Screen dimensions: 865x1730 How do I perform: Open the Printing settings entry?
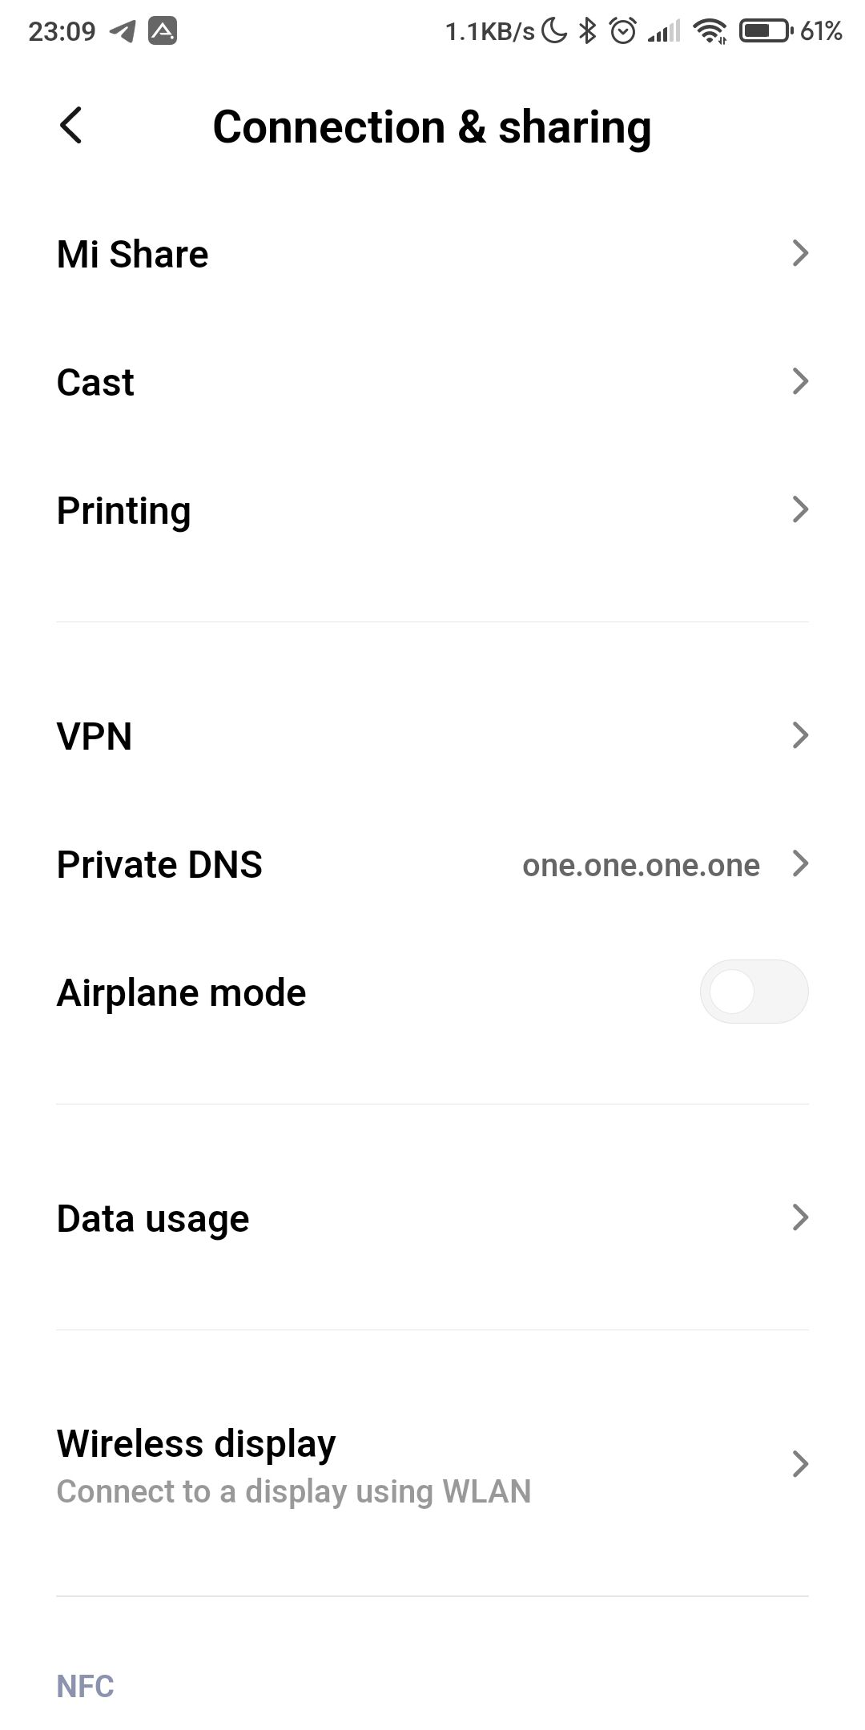tap(124, 511)
